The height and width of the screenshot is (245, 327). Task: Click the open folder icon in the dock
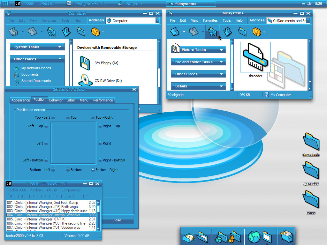point(202,237)
